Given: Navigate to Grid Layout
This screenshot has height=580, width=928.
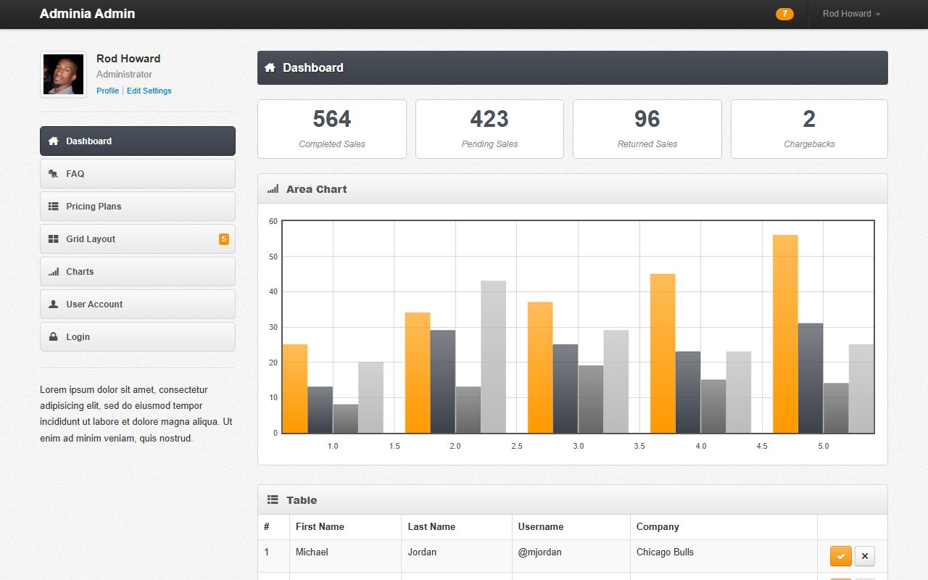Looking at the screenshot, I should (x=138, y=239).
